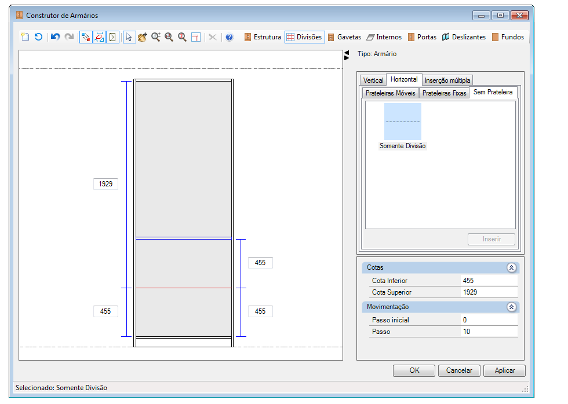Toggle the door-view toolbar button

112,37
